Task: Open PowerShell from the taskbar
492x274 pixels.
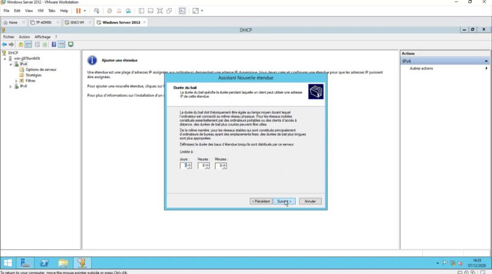Action: click(44, 263)
